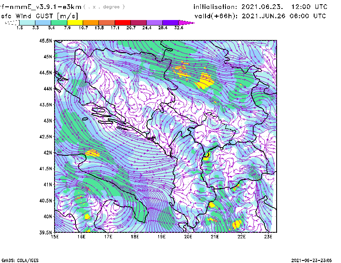The image size is (341, 263).
Task: Click the 20E longitude label
Action: pos(188,237)
